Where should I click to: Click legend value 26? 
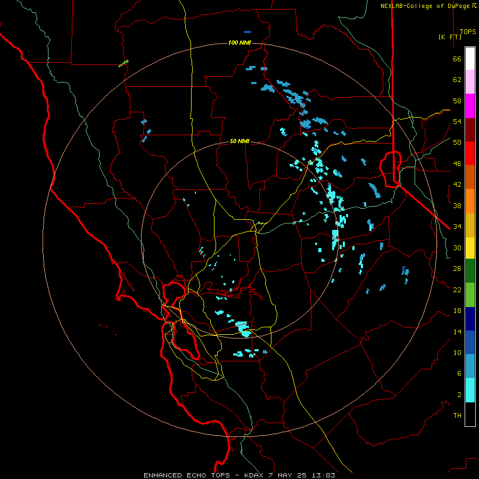coord(457,269)
